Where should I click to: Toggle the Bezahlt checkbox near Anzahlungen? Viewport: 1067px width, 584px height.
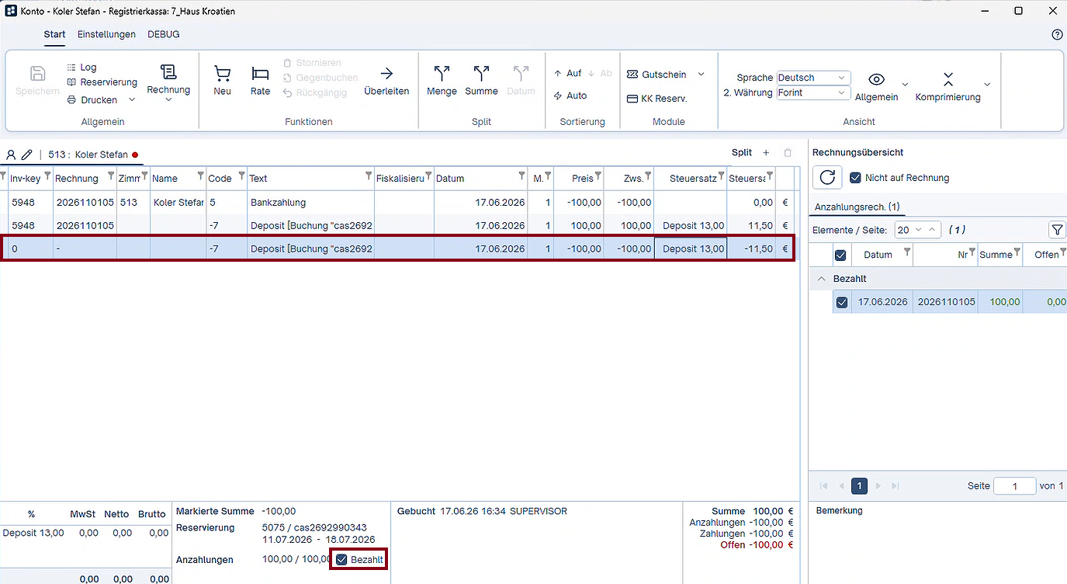pos(341,559)
